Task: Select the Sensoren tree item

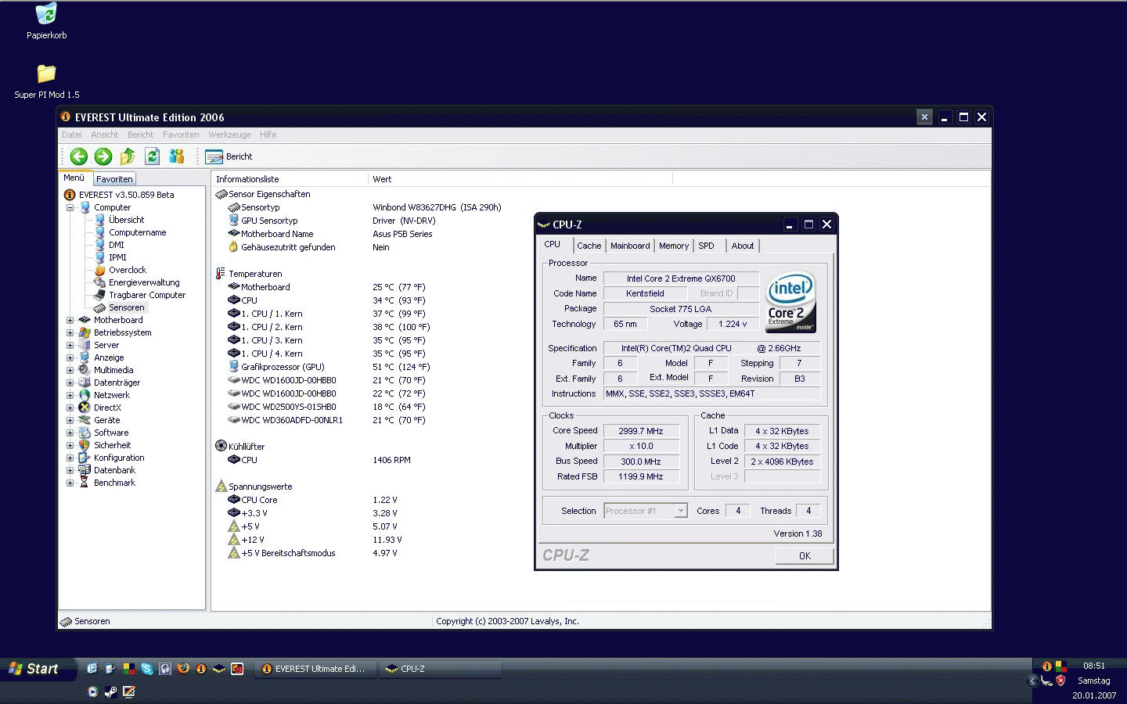Action: click(126, 307)
